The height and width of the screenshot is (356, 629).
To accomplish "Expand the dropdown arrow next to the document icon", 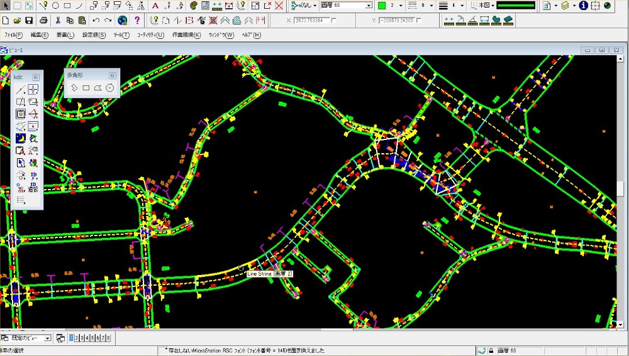I will (x=555, y=6).
